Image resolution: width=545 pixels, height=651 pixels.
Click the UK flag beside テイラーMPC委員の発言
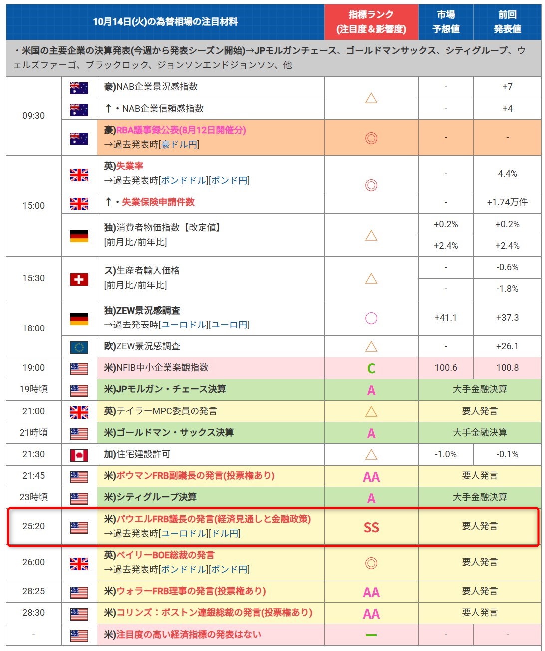79,412
